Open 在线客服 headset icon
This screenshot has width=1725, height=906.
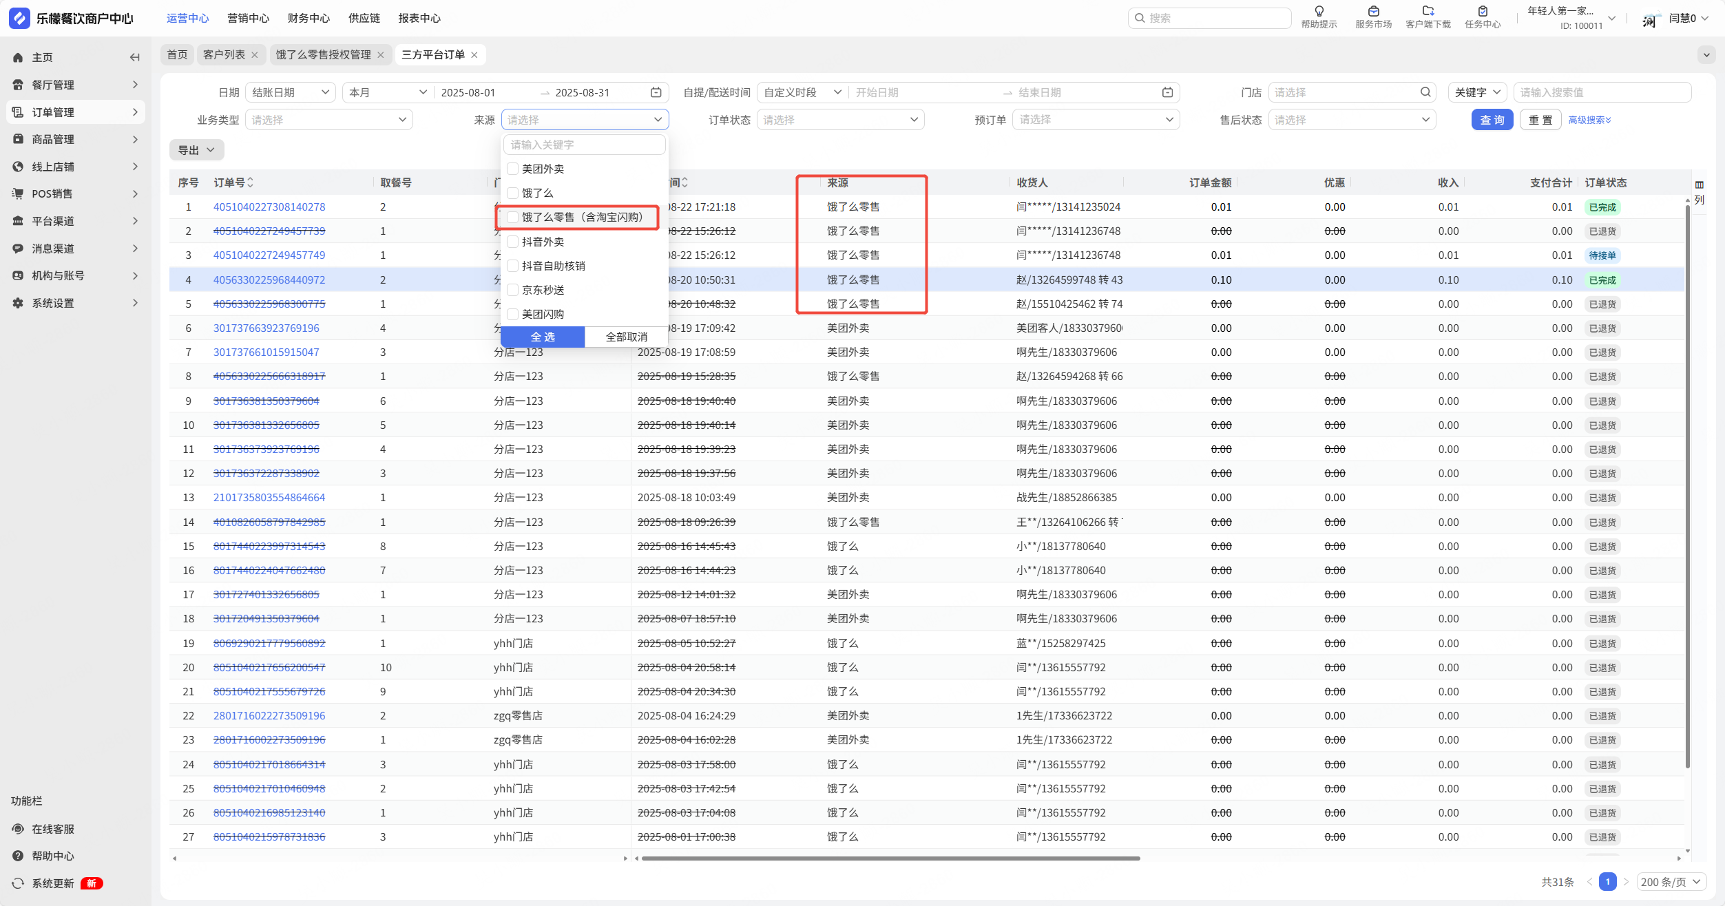click(x=18, y=829)
